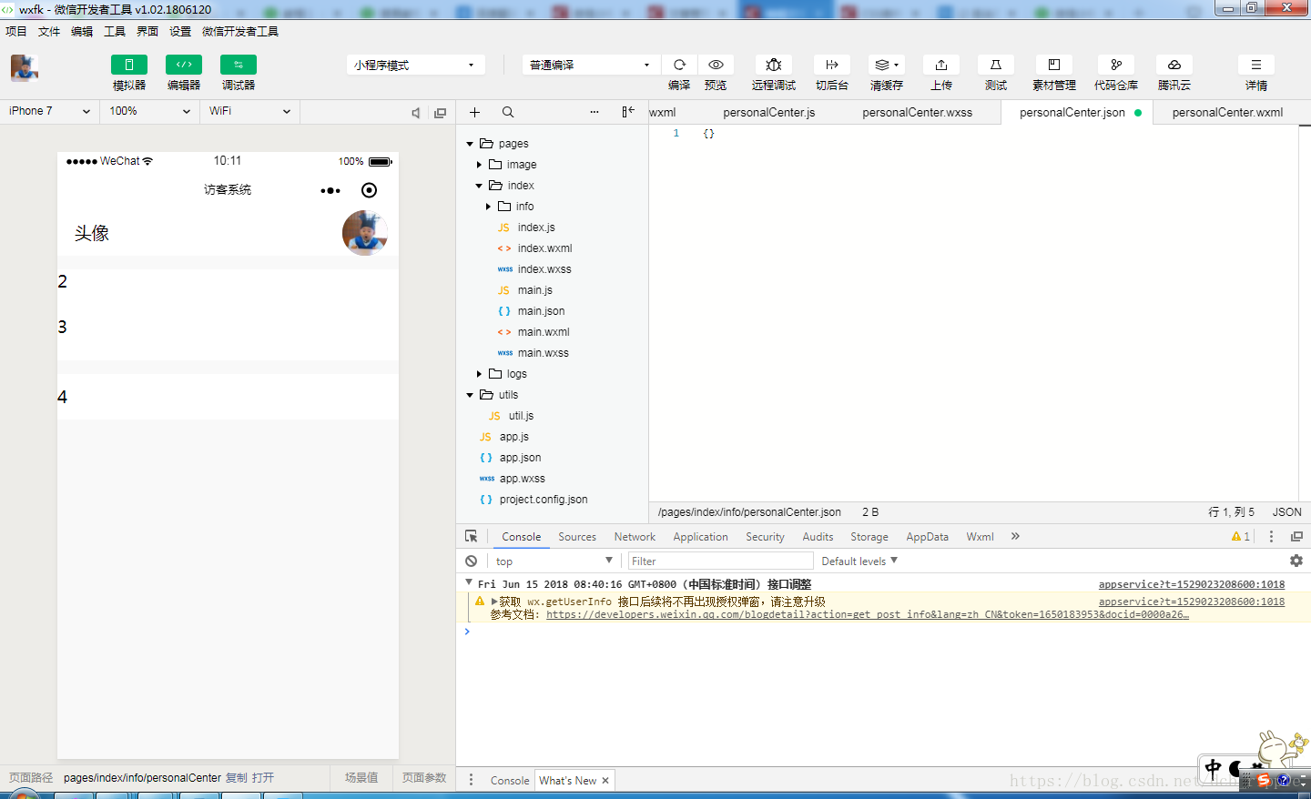Open the clear cache layers icon

(887, 65)
